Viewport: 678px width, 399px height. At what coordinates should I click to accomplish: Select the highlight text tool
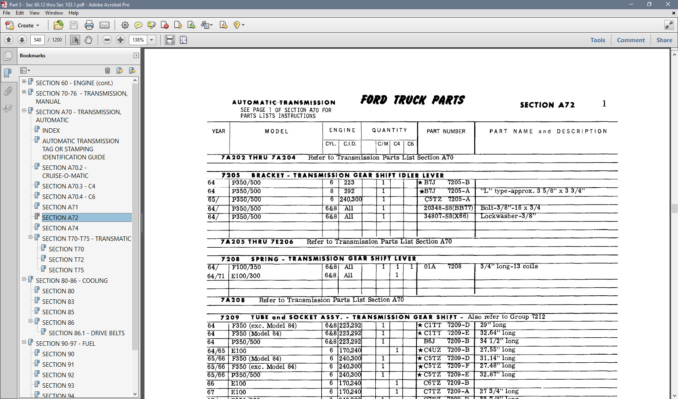pos(152,25)
